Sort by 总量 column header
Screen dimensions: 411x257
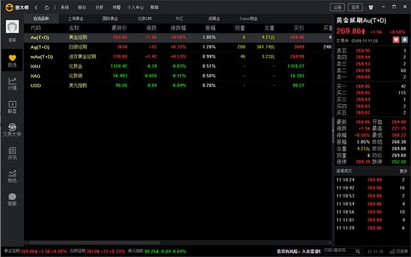(x=269, y=28)
